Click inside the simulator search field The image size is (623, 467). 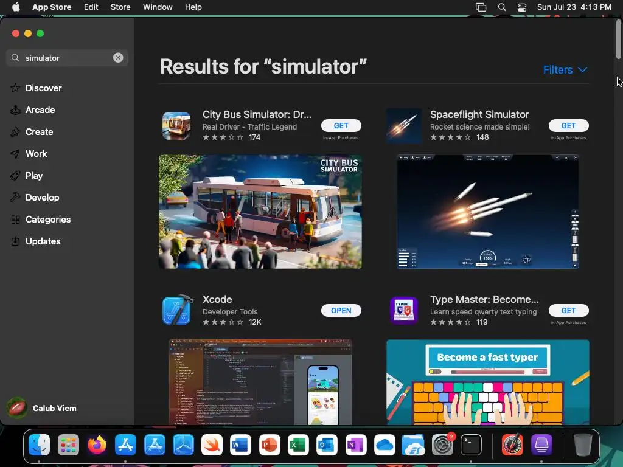click(x=67, y=58)
